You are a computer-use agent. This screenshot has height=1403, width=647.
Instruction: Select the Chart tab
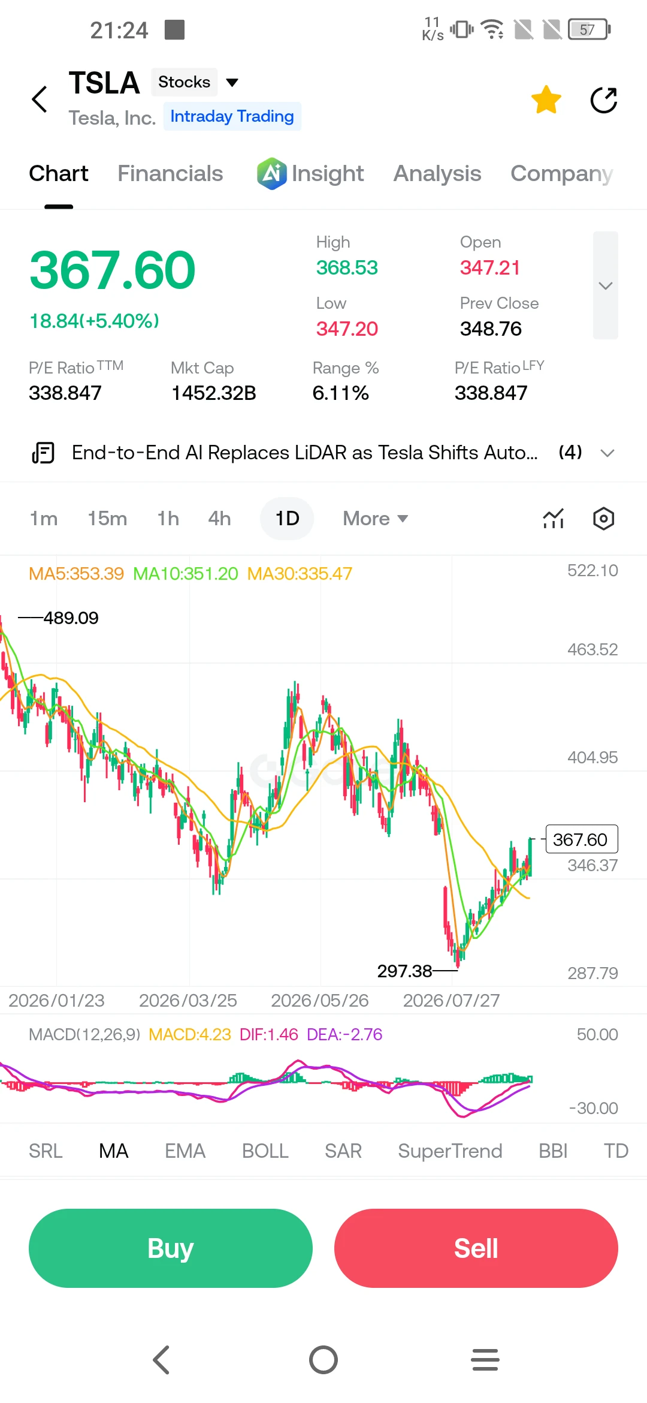[59, 174]
